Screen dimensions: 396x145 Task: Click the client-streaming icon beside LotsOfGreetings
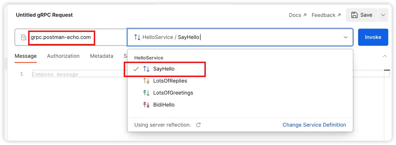click(146, 93)
